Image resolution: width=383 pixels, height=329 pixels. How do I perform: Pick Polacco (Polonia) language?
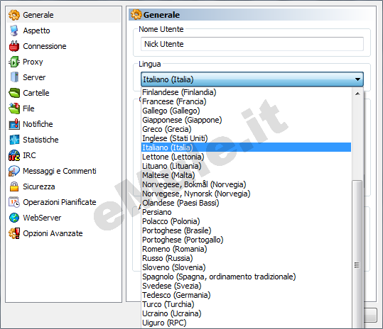click(246, 221)
